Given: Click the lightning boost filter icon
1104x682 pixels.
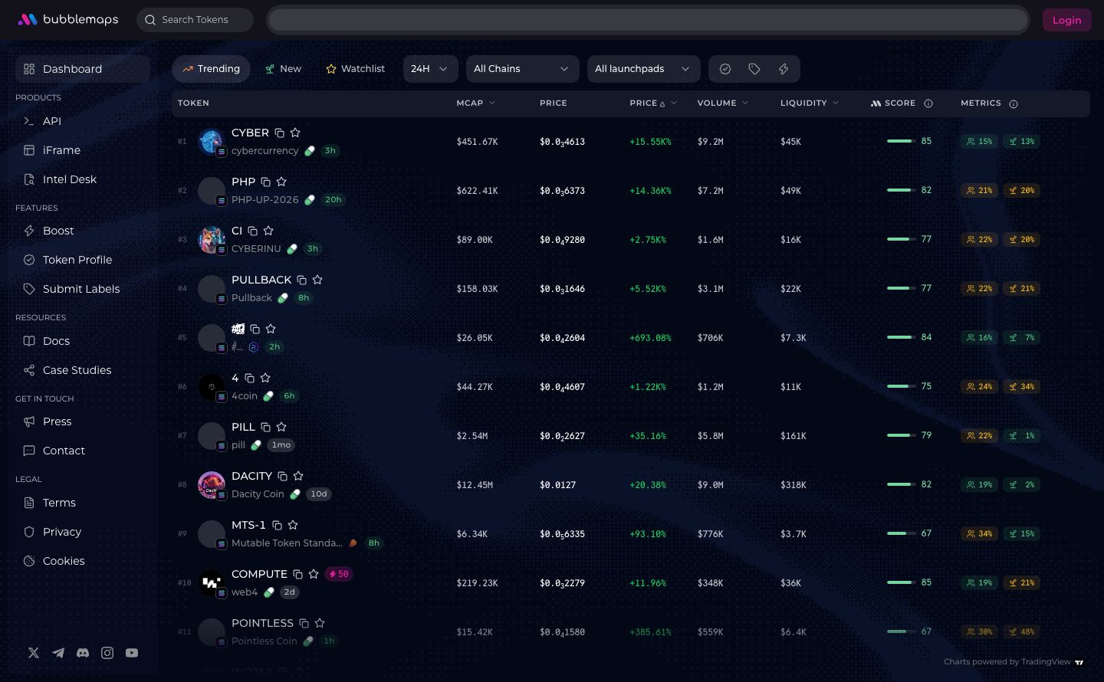Looking at the screenshot, I should click(784, 69).
